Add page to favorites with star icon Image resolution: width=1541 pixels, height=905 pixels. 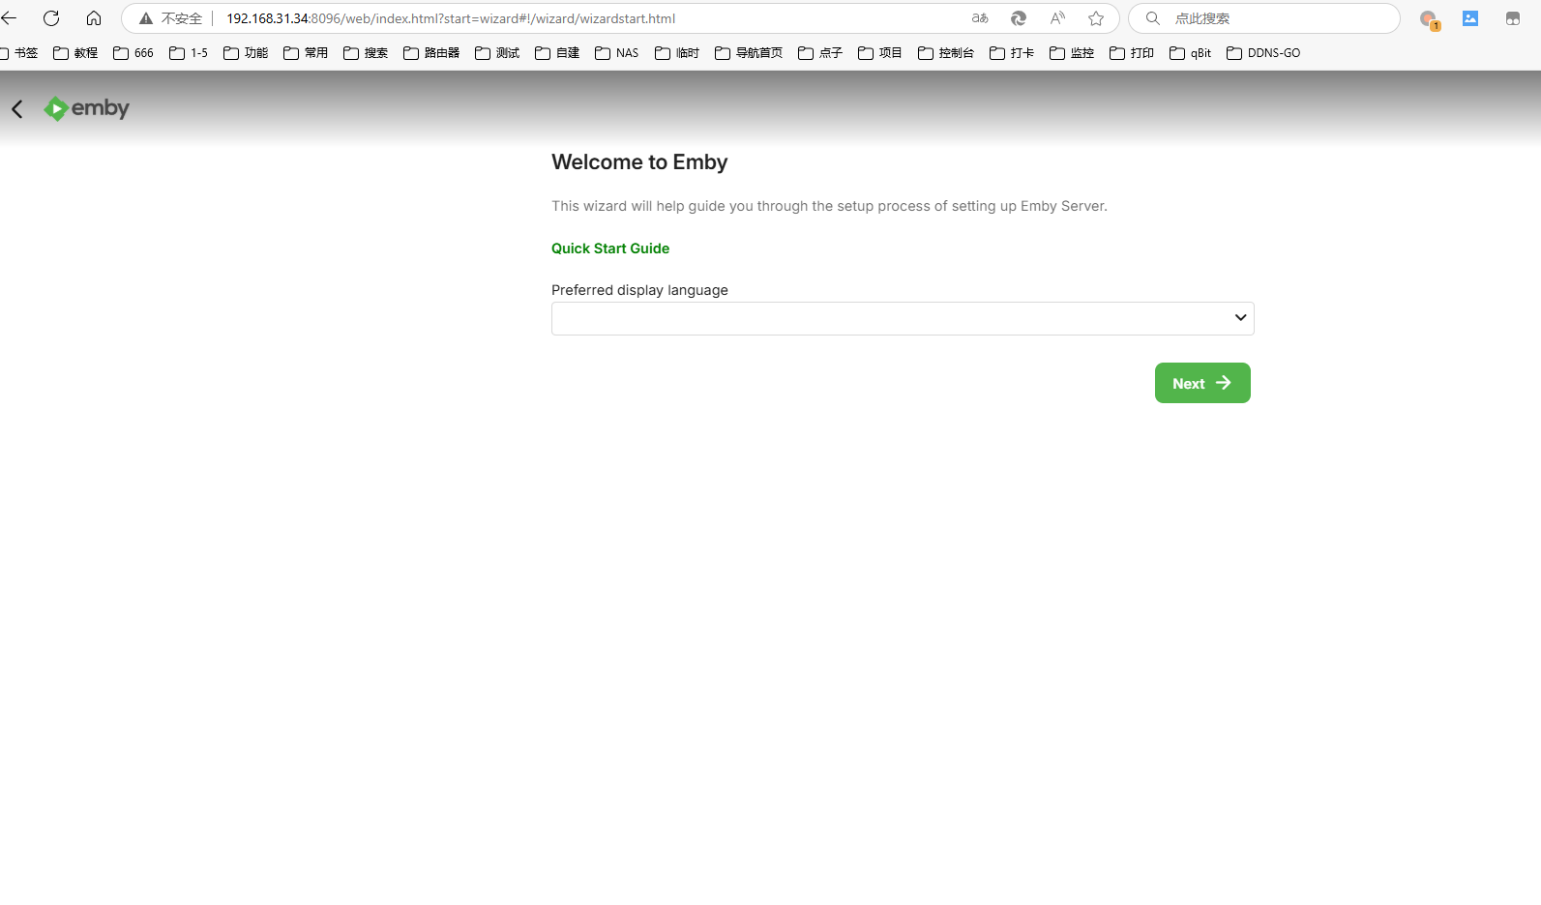pyautogui.click(x=1096, y=18)
